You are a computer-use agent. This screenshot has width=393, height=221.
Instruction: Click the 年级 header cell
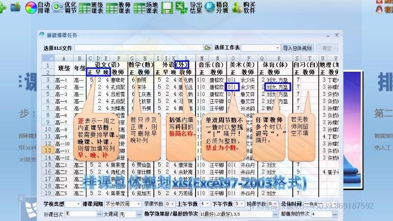80,68
